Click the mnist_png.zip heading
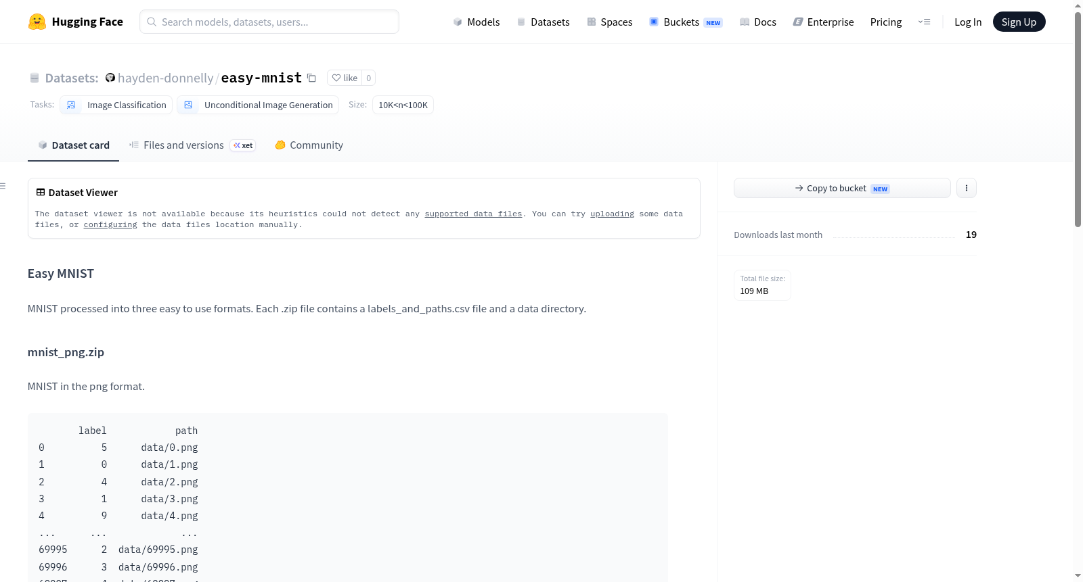The width and height of the screenshot is (1083, 582). pyautogui.click(x=66, y=351)
